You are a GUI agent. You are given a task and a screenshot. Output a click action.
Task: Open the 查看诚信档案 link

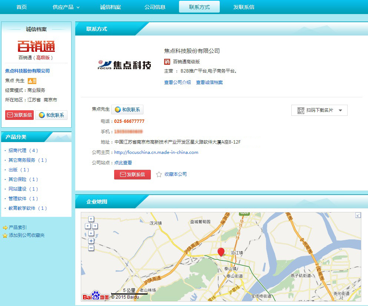tap(209, 82)
